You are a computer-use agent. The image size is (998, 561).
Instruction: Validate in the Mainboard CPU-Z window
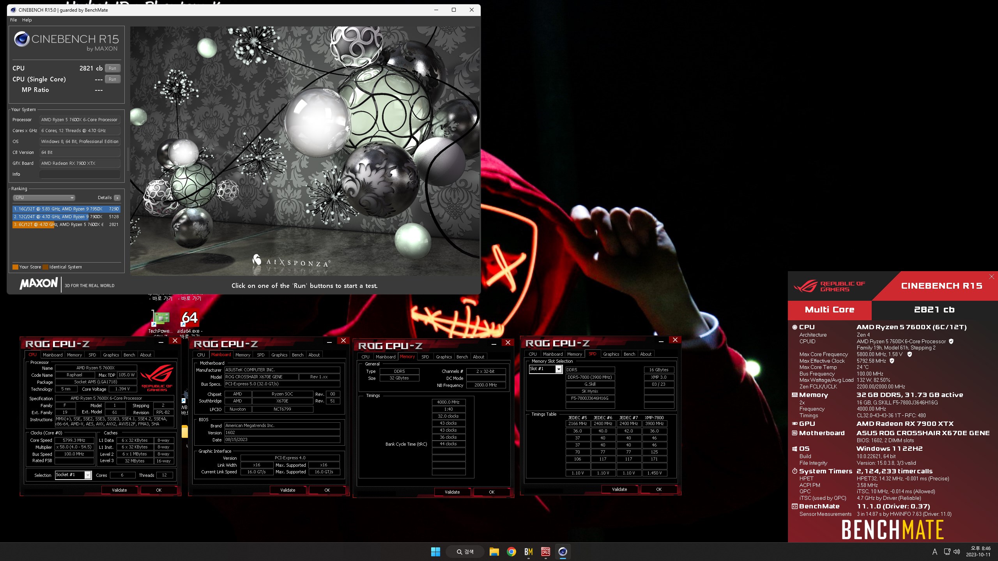(x=288, y=490)
